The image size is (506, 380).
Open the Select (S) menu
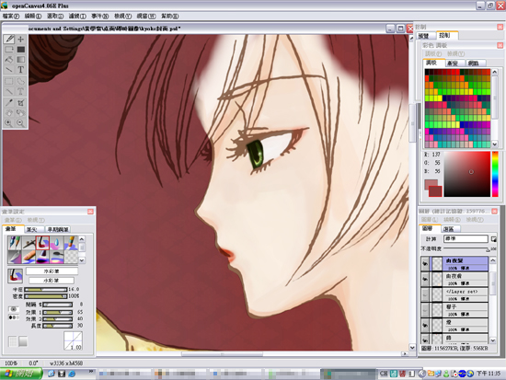[55, 16]
